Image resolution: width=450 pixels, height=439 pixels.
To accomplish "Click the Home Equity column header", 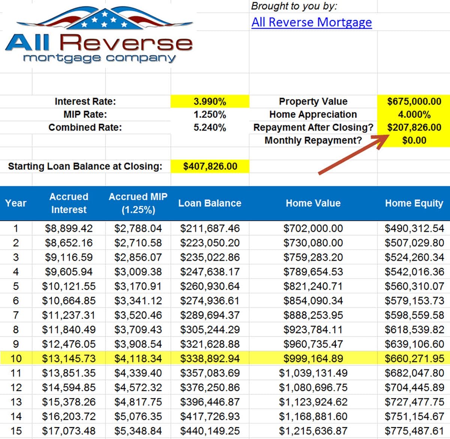I will (x=414, y=203).
